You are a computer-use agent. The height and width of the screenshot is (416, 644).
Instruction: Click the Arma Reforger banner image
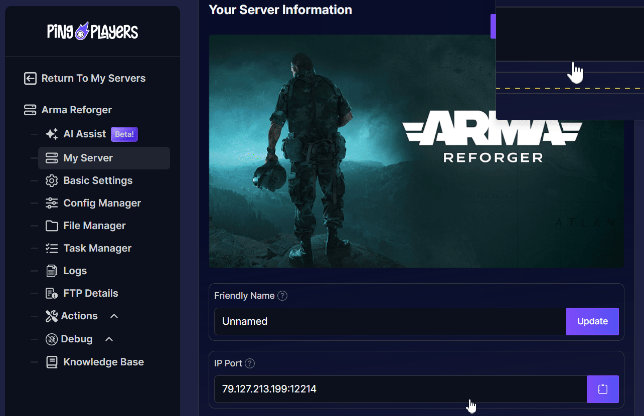(416, 151)
